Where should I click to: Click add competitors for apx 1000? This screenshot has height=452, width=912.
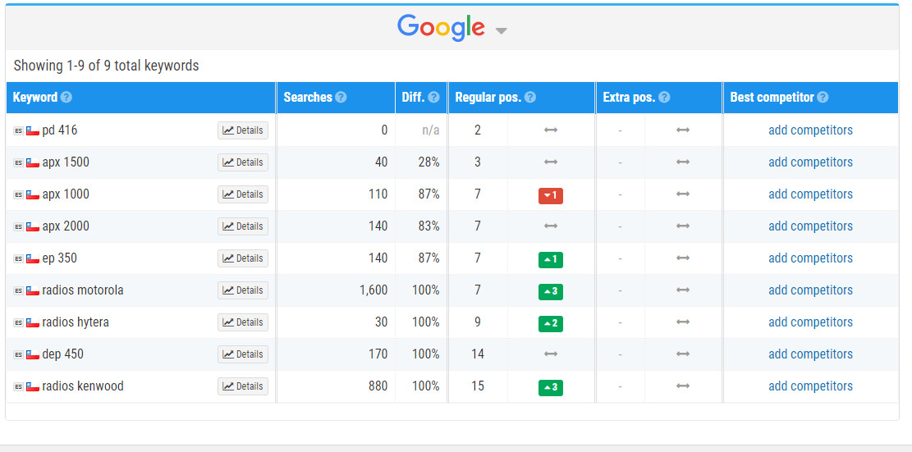[x=810, y=194]
